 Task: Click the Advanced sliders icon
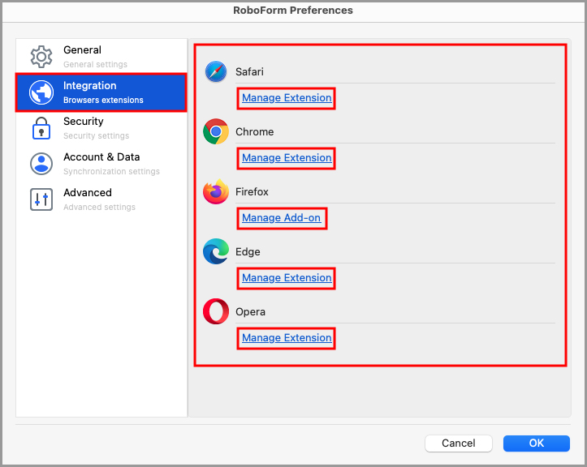[41, 199]
